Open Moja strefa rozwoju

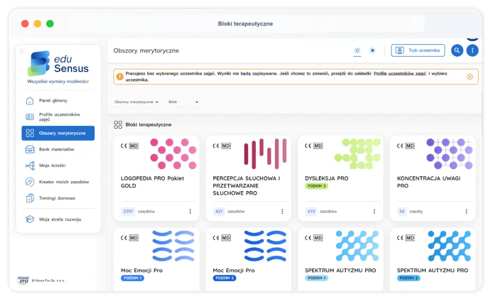pyautogui.click(x=58, y=219)
